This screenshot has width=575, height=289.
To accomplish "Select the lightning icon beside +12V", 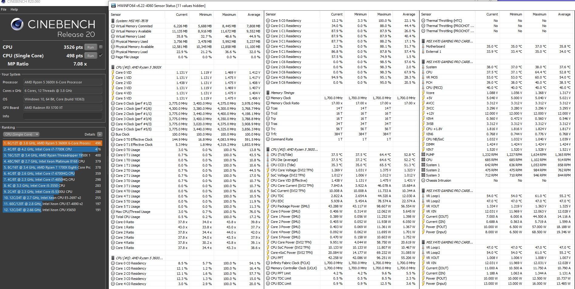I will coord(423,113).
